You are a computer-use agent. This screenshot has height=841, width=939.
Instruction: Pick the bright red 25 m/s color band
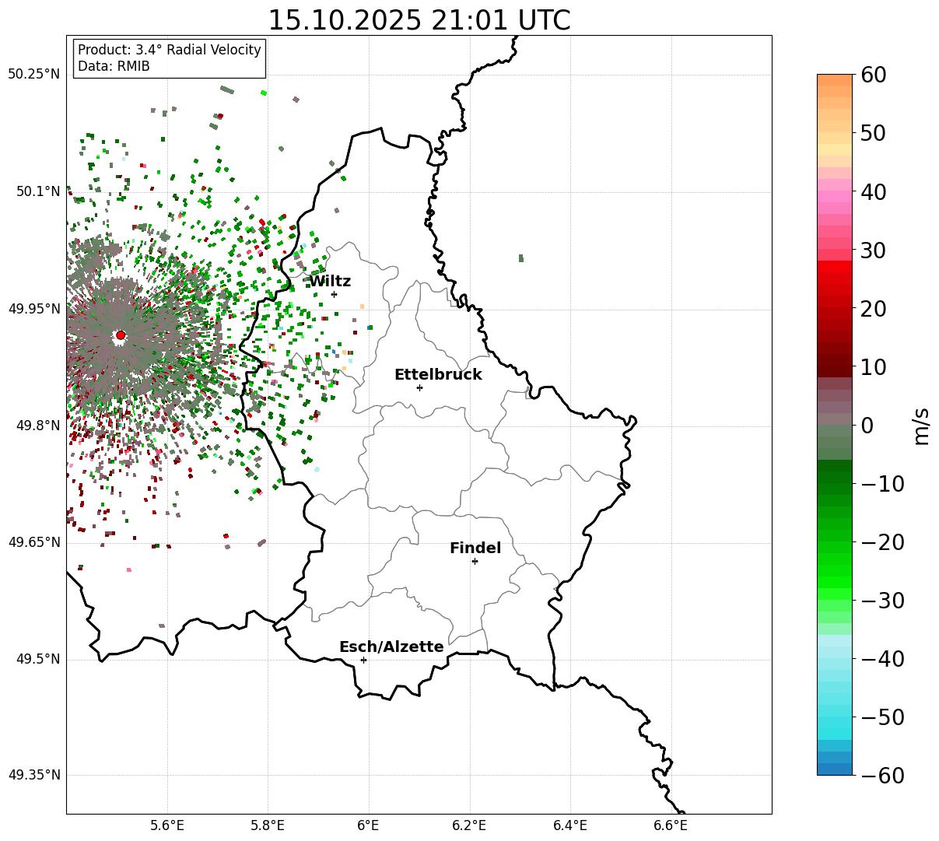(x=835, y=279)
